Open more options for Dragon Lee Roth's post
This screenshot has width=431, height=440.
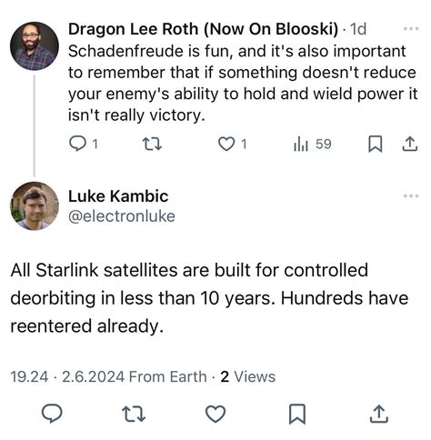[411, 29]
